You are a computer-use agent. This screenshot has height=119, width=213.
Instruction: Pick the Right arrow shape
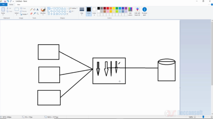(60, 11)
